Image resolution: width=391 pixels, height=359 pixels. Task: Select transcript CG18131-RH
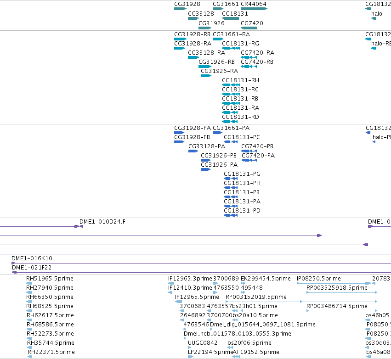pos(231,85)
